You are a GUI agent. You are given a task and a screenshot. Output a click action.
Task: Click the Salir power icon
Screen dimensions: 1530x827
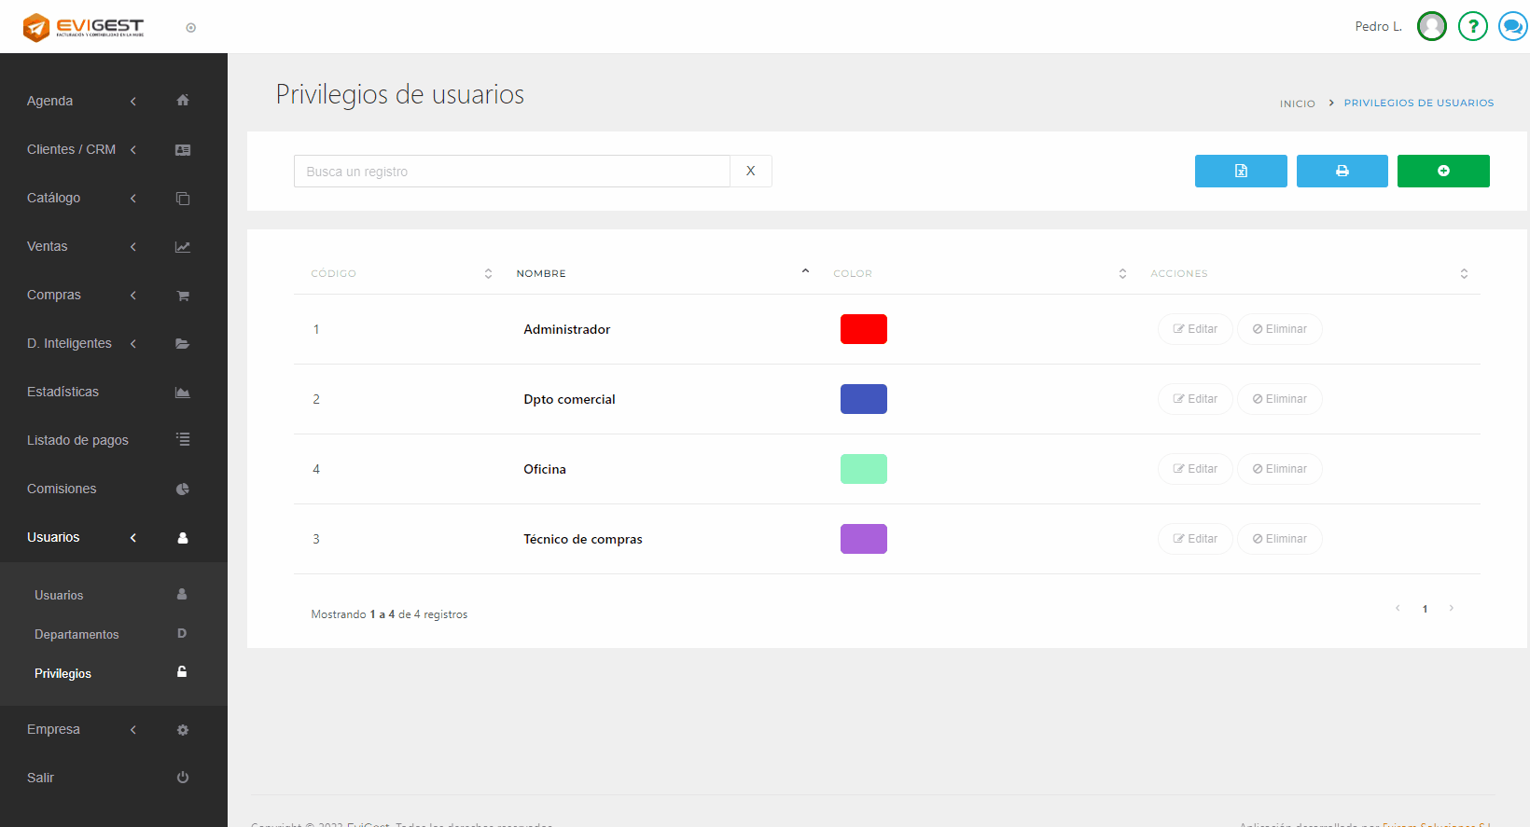coord(183,778)
